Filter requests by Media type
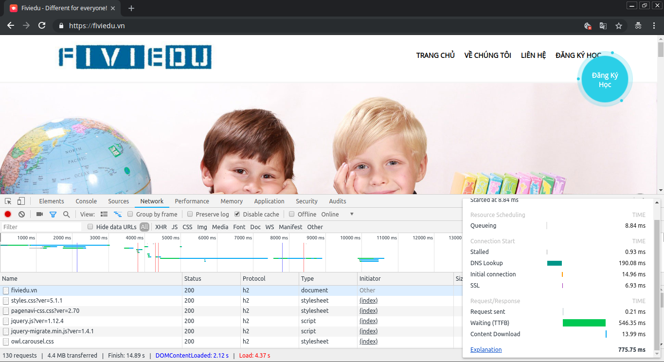664x362 pixels. click(220, 227)
